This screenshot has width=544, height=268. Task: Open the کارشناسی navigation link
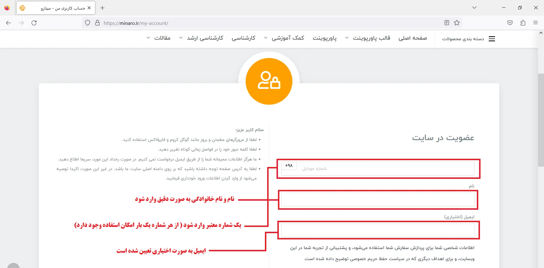click(x=244, y=38)
